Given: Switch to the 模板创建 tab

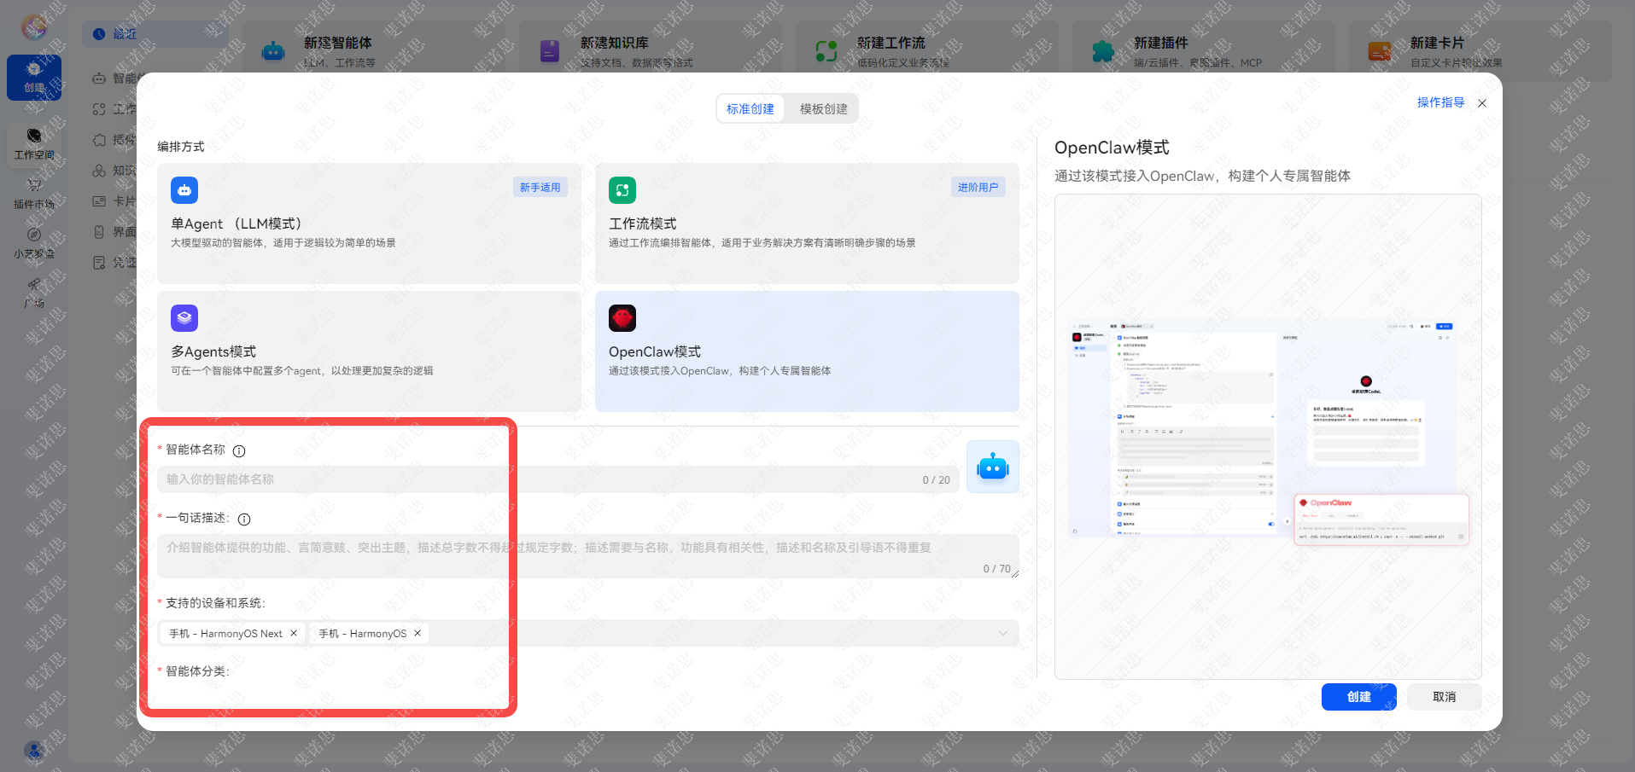Looking at the screenshot, I should click(823, 109).
